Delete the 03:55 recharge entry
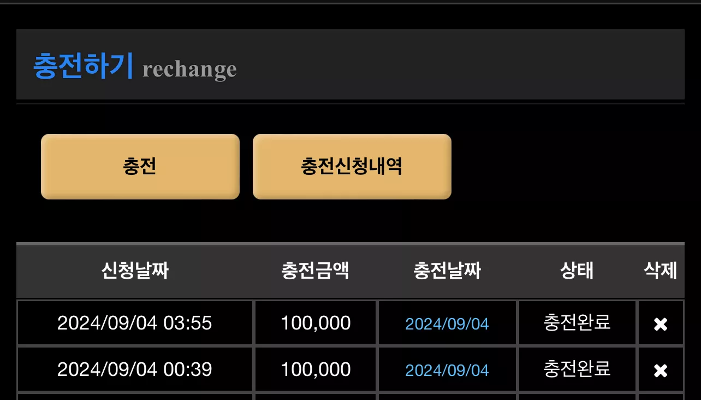 point(661,324)
